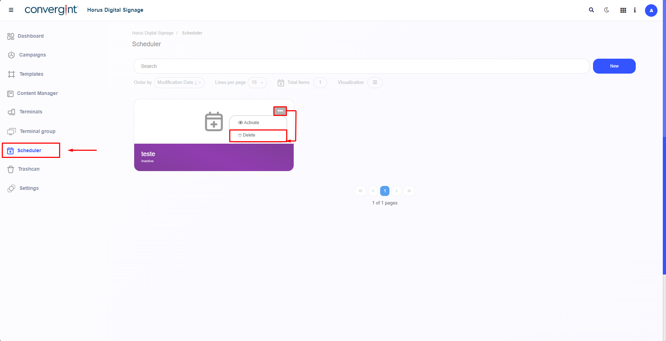This screenshot has width=666, height=341.
Task: Open the search magnifier icon in header
Action: [x=591, y=10]
